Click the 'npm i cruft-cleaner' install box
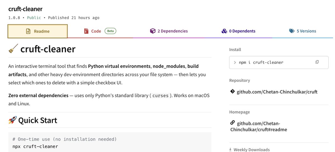Screen dimensions: 335x152 (x=279, y=62)
